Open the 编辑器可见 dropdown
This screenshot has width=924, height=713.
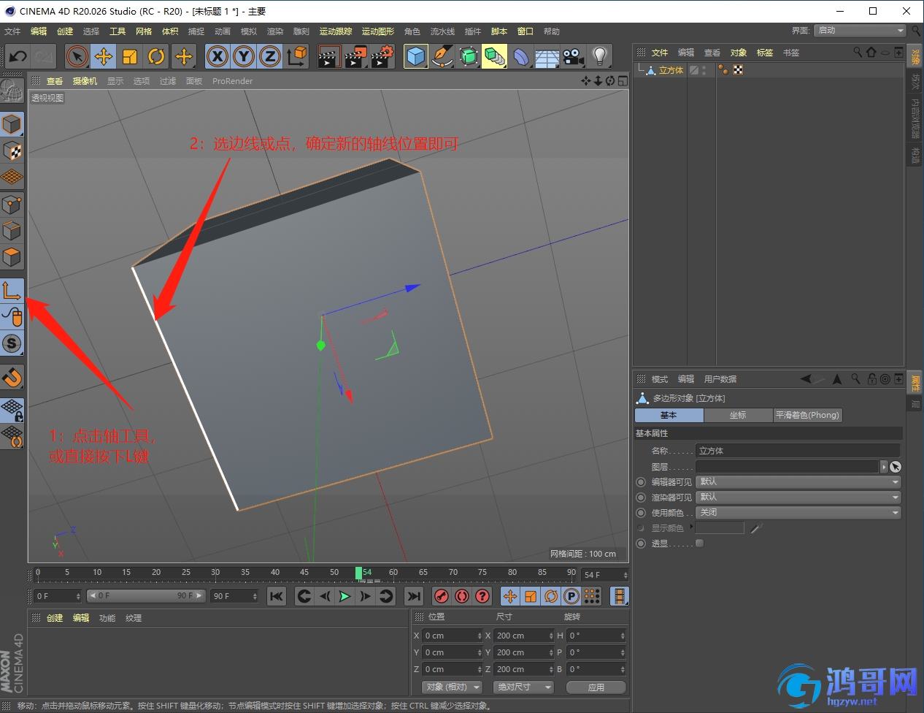pyautogui.click(x=798, y=482)
